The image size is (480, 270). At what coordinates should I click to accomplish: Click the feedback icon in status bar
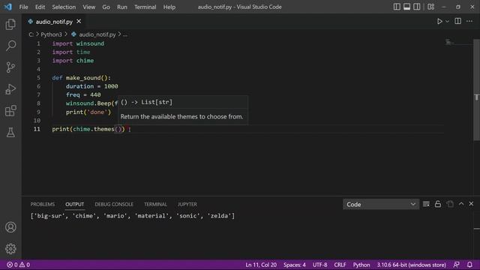click(457, 265)
